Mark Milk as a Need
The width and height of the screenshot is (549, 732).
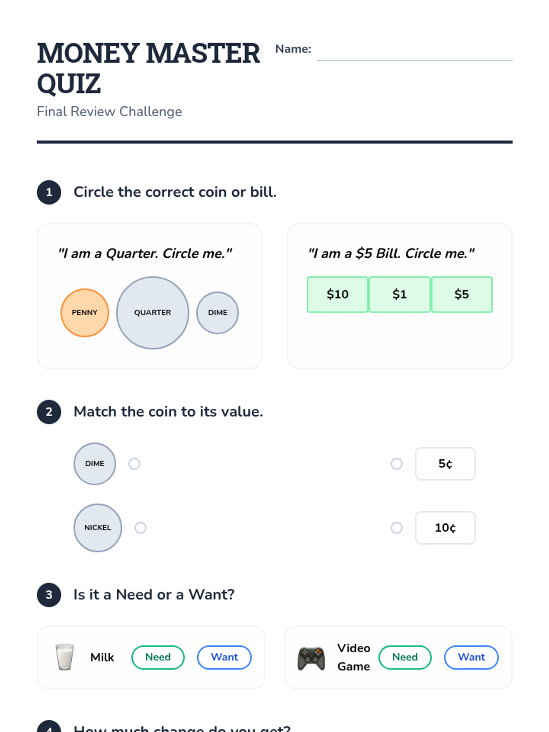158,657
